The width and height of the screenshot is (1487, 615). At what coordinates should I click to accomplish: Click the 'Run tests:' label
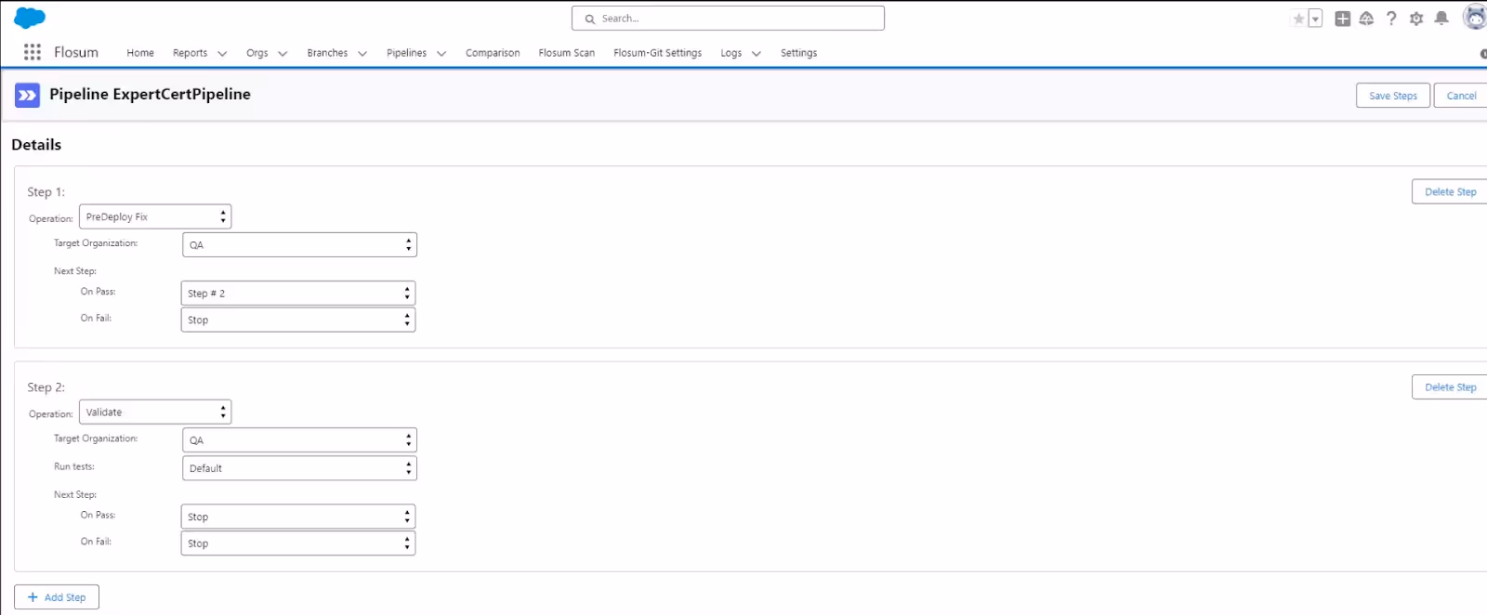tap(74, 466)
